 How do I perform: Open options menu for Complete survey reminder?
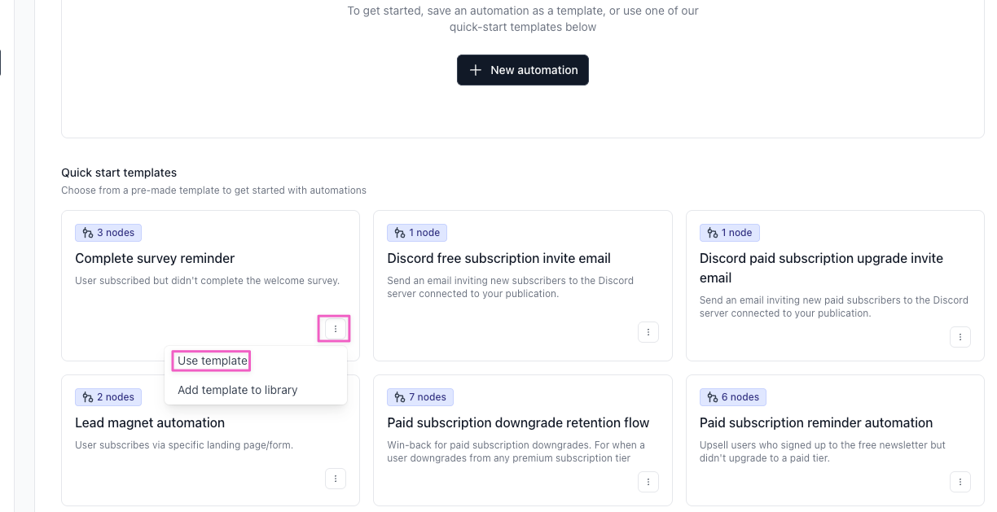(x=336, y=329)
